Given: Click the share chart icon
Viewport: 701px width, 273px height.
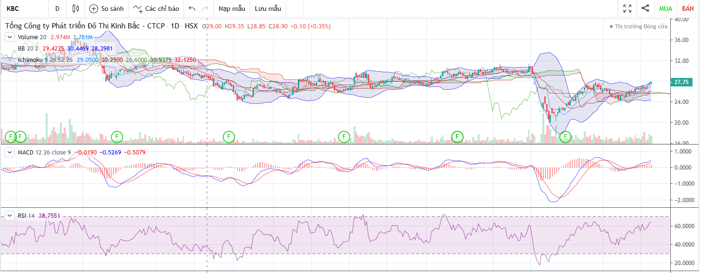Looking at the screenshot, I should (x=645, y=9).
